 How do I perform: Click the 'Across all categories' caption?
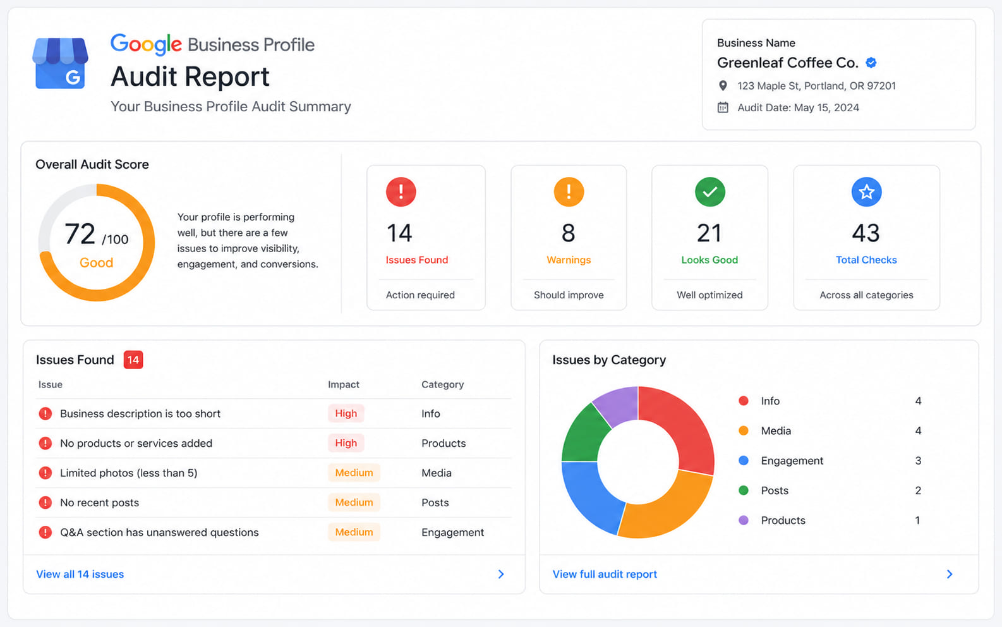pos(866,295)
